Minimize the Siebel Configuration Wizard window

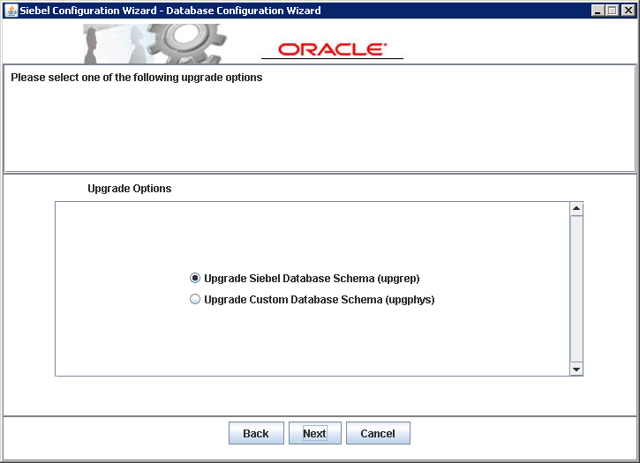click(598, 11)
